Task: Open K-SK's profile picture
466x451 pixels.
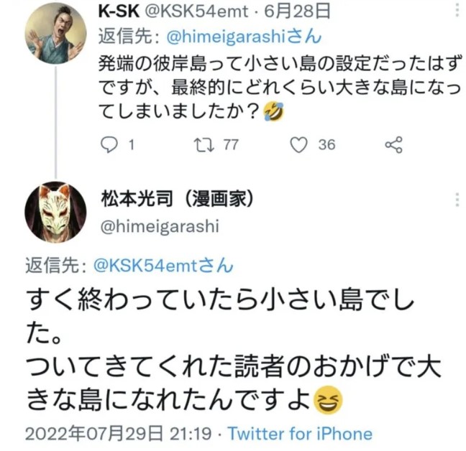Action: point(56,33)
